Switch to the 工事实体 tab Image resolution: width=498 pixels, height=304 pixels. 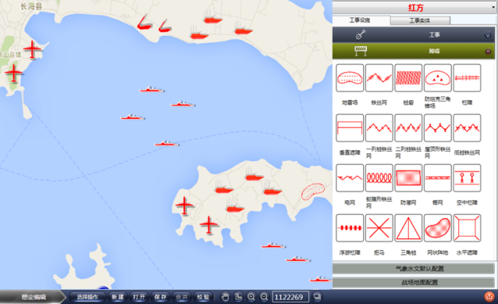420,21
